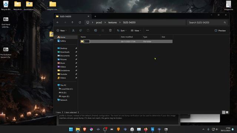
Task: Toggle the Preview pane
Action: click(x=220, y=31)
